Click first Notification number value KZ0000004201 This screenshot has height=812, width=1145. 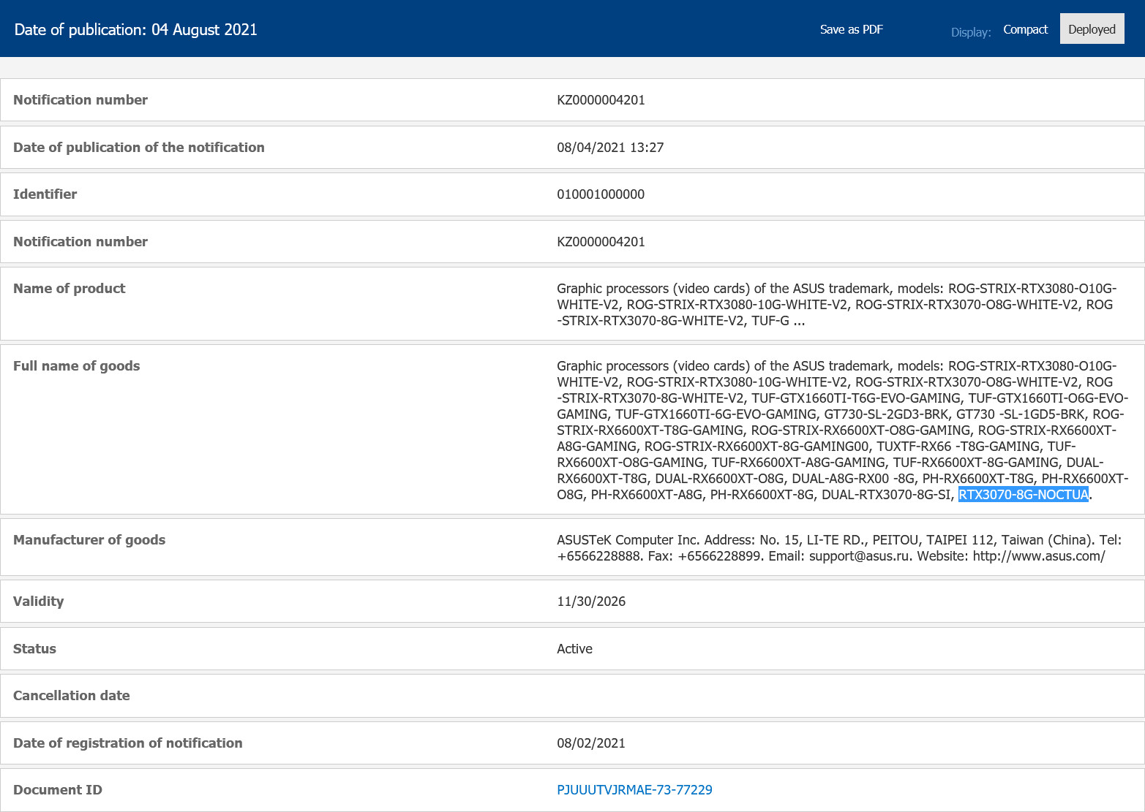(601, 100)
